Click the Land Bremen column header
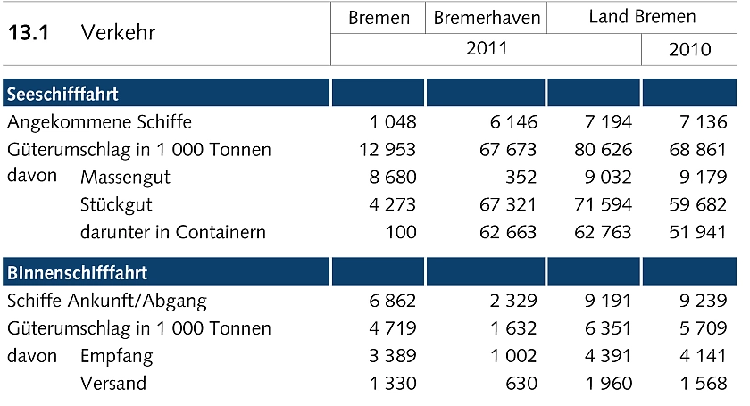This screenshot has height=406, width=750. coord(642,17)
